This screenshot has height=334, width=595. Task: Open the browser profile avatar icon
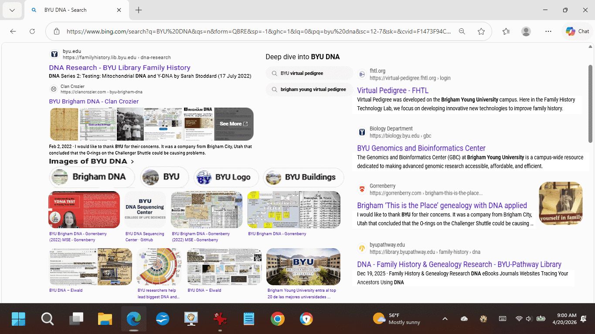526,31
